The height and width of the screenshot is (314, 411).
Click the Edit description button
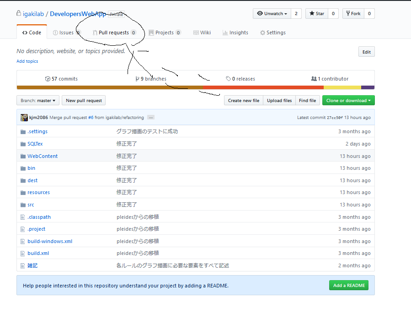(367, 52)
